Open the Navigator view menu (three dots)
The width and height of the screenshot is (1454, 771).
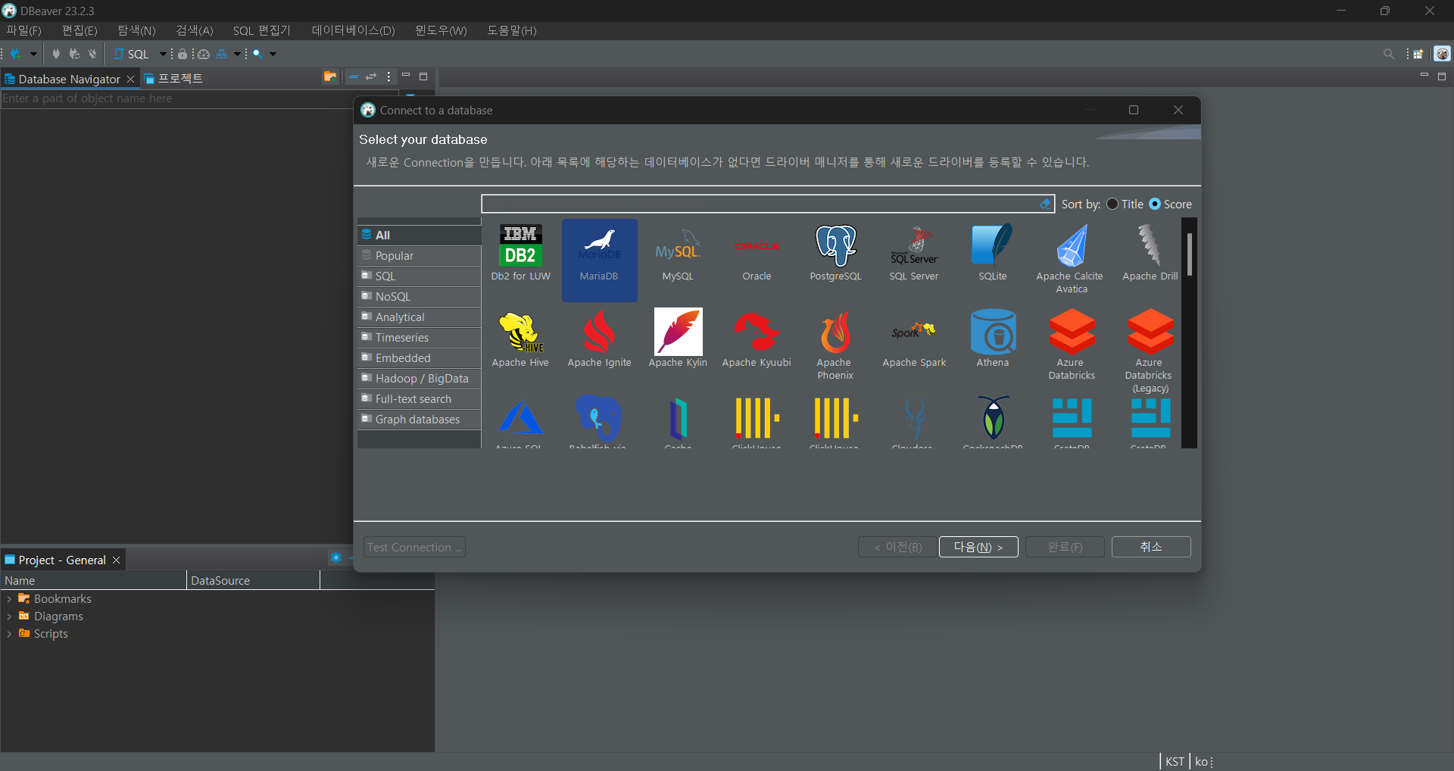click(388, 76)
